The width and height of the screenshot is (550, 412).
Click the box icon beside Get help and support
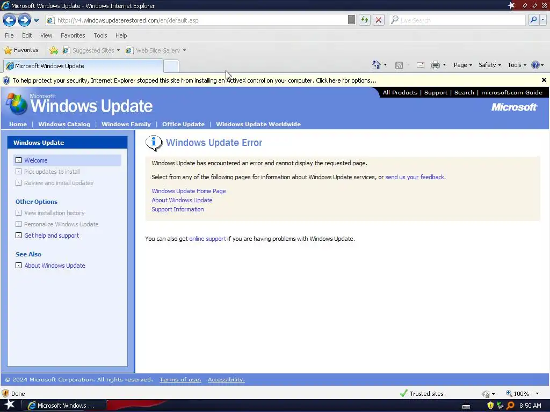19,236
